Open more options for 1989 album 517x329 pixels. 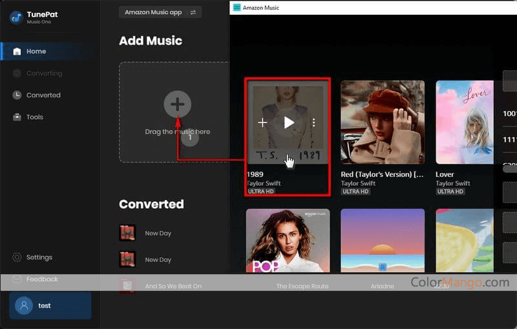tap(313, 123)
